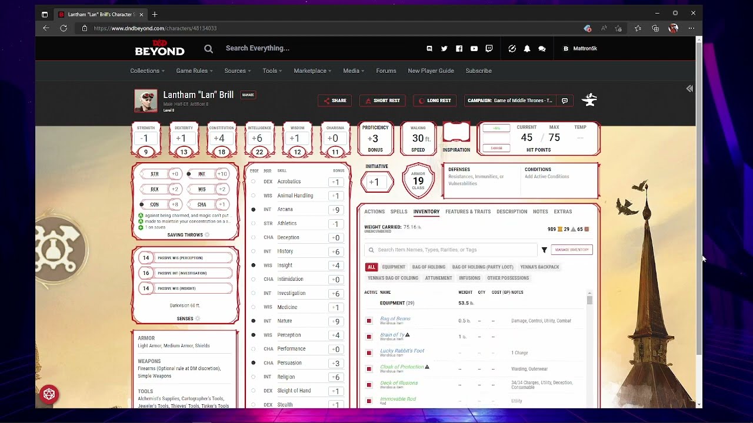This screenshot has height=423, width=753.
Task: Open the D&D Beyond YouTube icon
Action: (474, 49)
